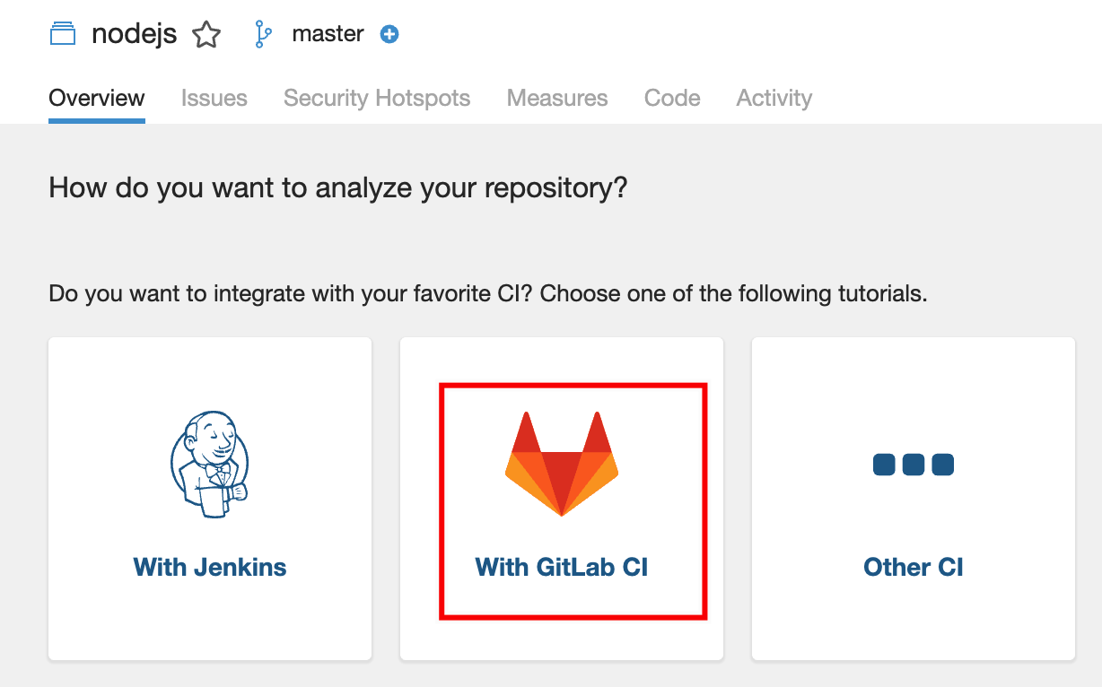The width and height of the screenshot is (1102, 687).
Task: Click the nodejs project icon
Action: (x=63, y=35)
